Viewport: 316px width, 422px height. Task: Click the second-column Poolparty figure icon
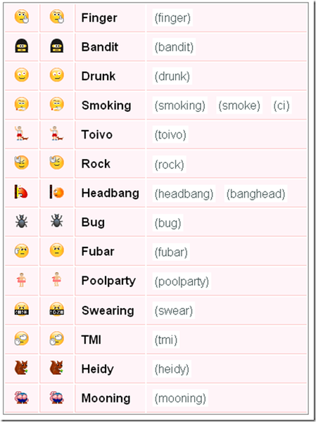click(x=56, y=279)
